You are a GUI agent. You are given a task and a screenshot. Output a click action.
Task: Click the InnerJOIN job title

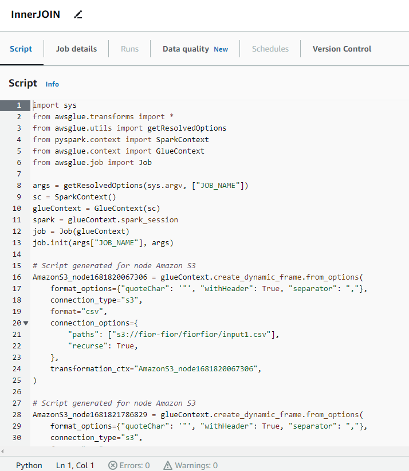36,15
